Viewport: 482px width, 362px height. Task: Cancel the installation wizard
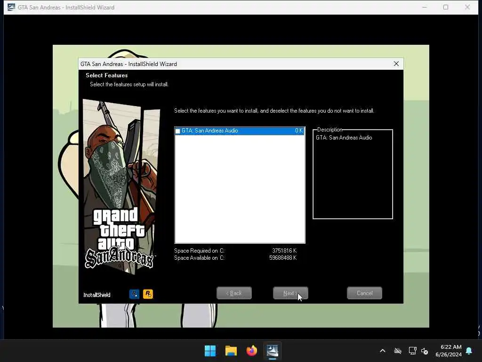[x=364, y=293]
